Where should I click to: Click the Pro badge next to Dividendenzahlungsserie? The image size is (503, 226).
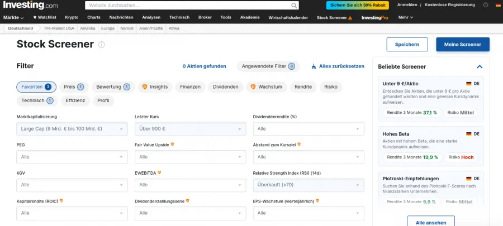click(188, 201)
